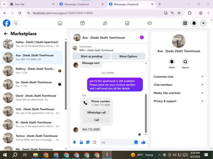Click the conversation list scrollbar
This screenshot has width=213, height=159.
tap(66, 75)
